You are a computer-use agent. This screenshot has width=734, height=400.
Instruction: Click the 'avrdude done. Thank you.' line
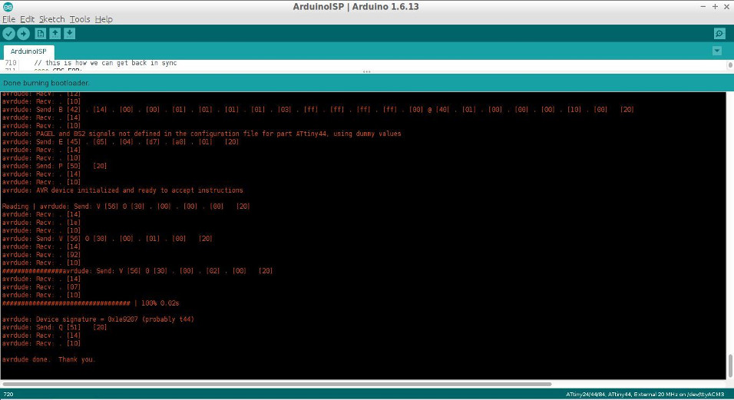pyautogui.click(x=48, y=359)
